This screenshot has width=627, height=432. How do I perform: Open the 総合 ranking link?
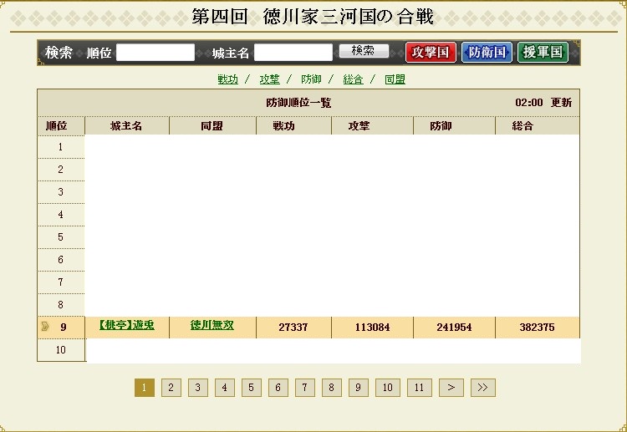coord(353,79)
